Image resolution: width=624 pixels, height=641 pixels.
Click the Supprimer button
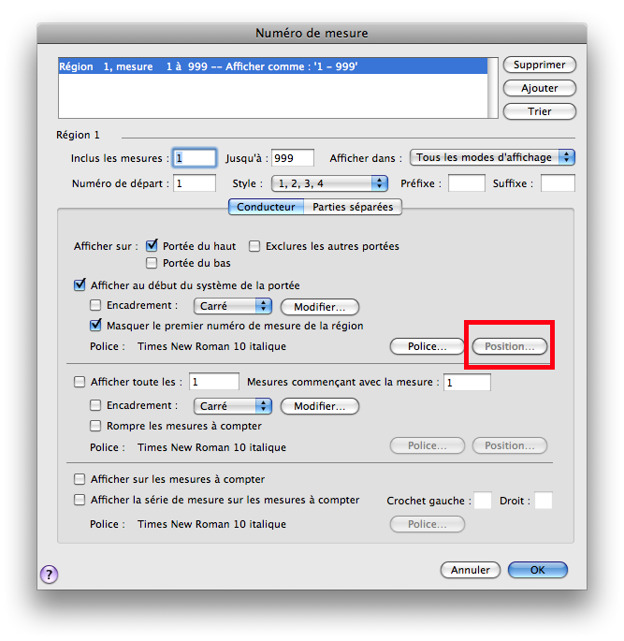(x=539, y=65)
